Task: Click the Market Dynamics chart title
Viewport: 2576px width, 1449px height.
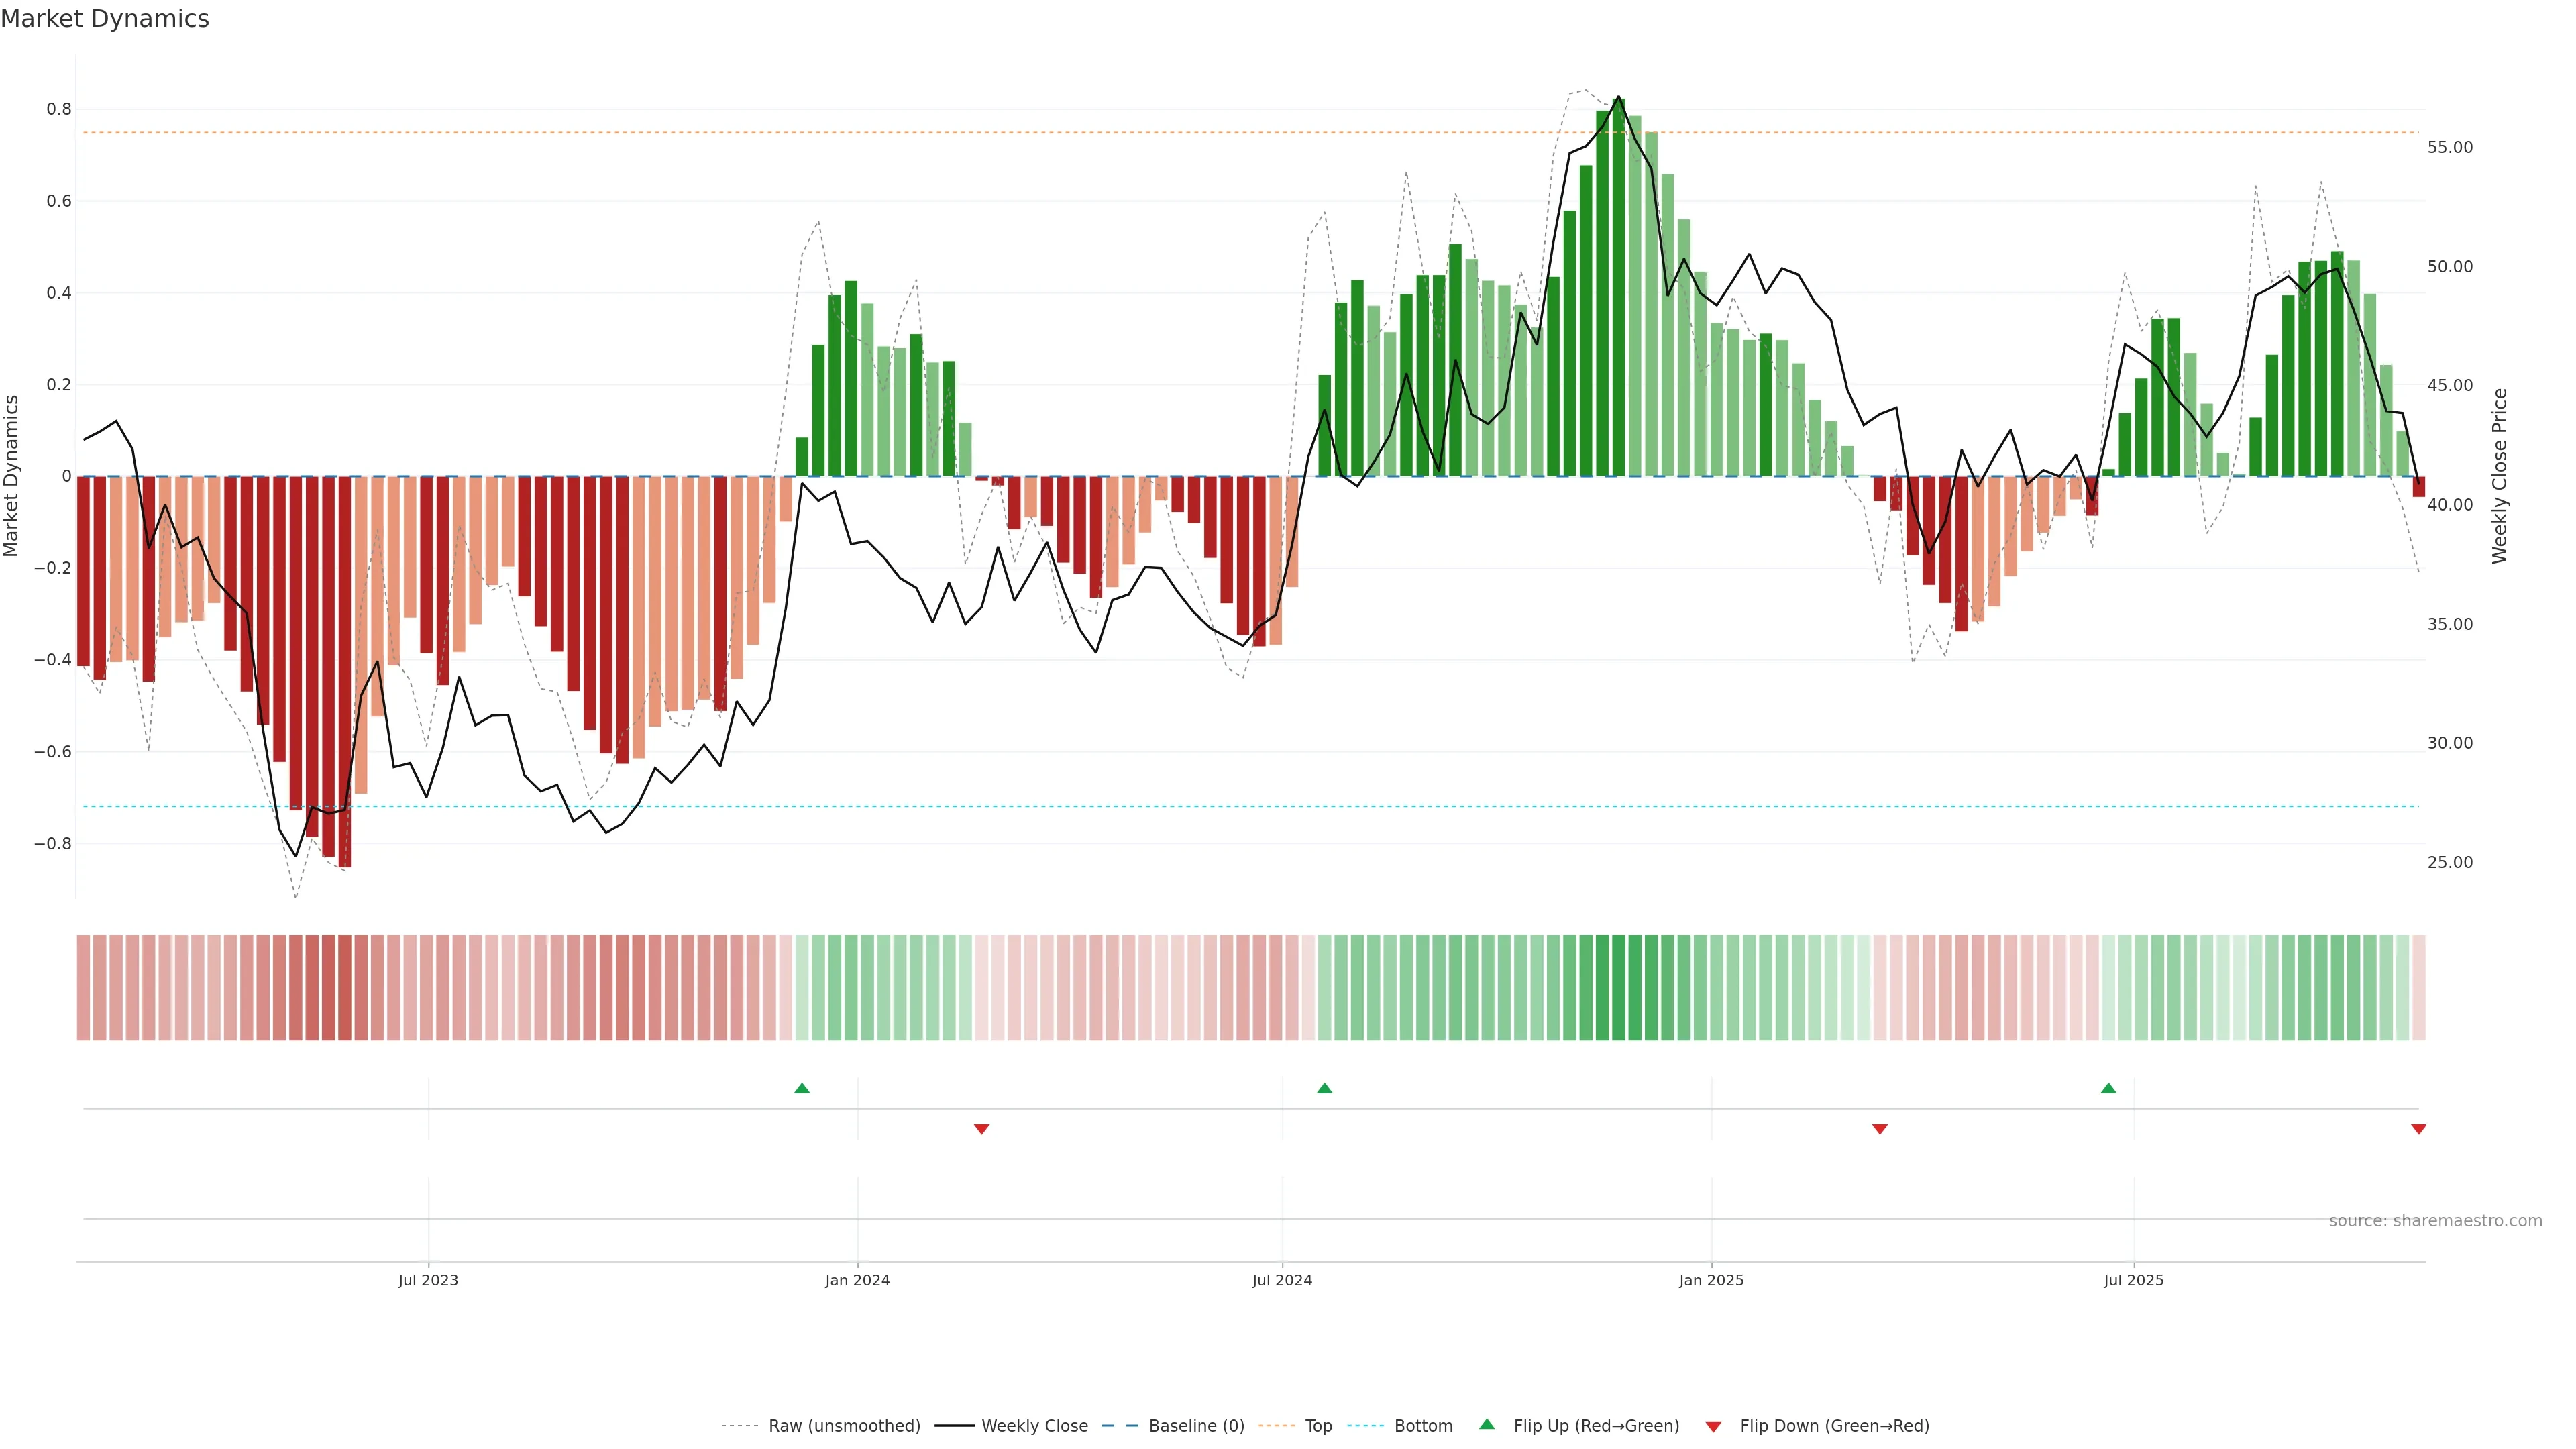Action: (105, 19)
